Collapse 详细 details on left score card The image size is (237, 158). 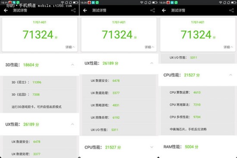click(70, 47)
